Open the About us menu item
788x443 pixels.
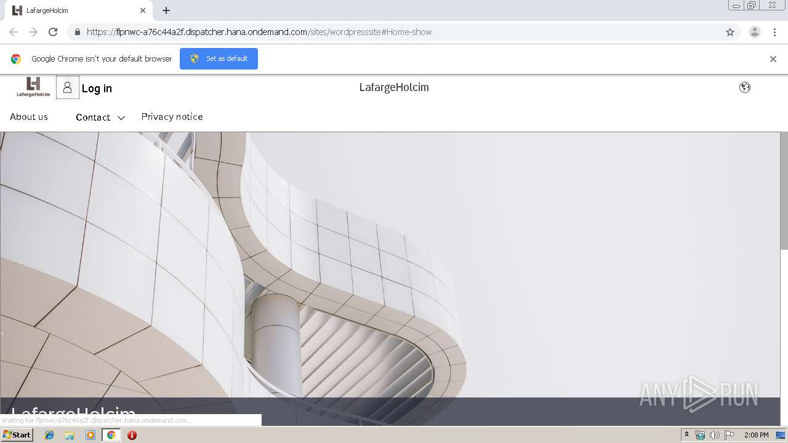point(29,117)
